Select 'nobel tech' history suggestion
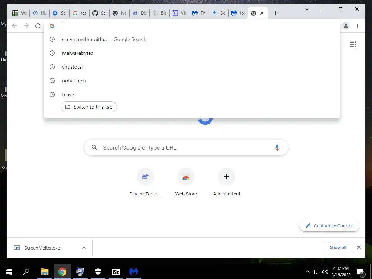 (x=192, y=81)
